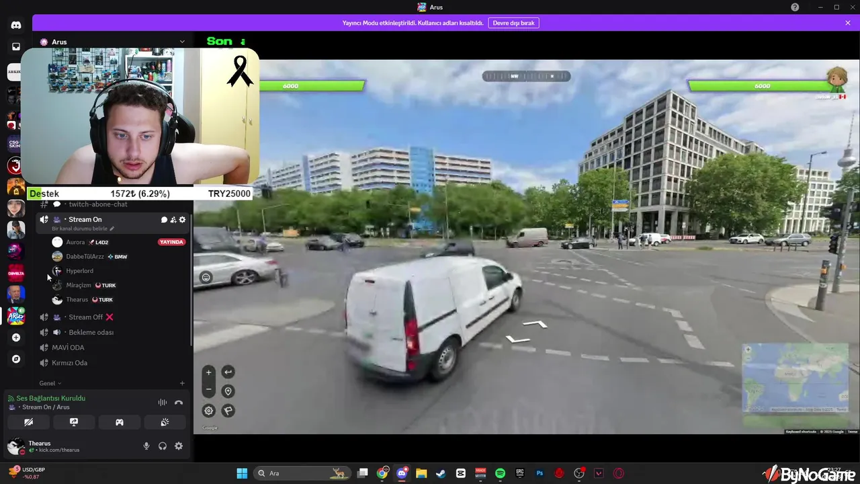
Task: Open Discord user settings
Action: (179, 446)
